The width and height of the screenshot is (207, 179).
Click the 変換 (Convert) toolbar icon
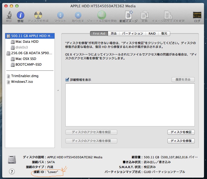pos(144,15)
